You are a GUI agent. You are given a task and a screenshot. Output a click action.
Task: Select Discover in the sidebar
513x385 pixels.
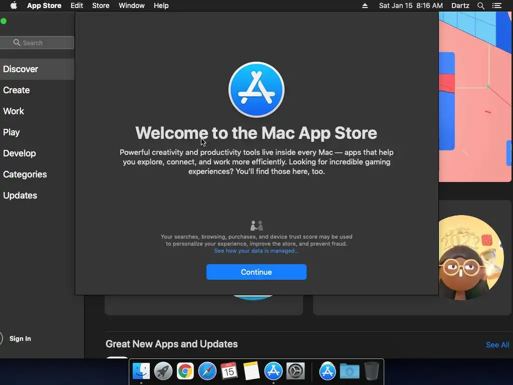tap(37, 69)
